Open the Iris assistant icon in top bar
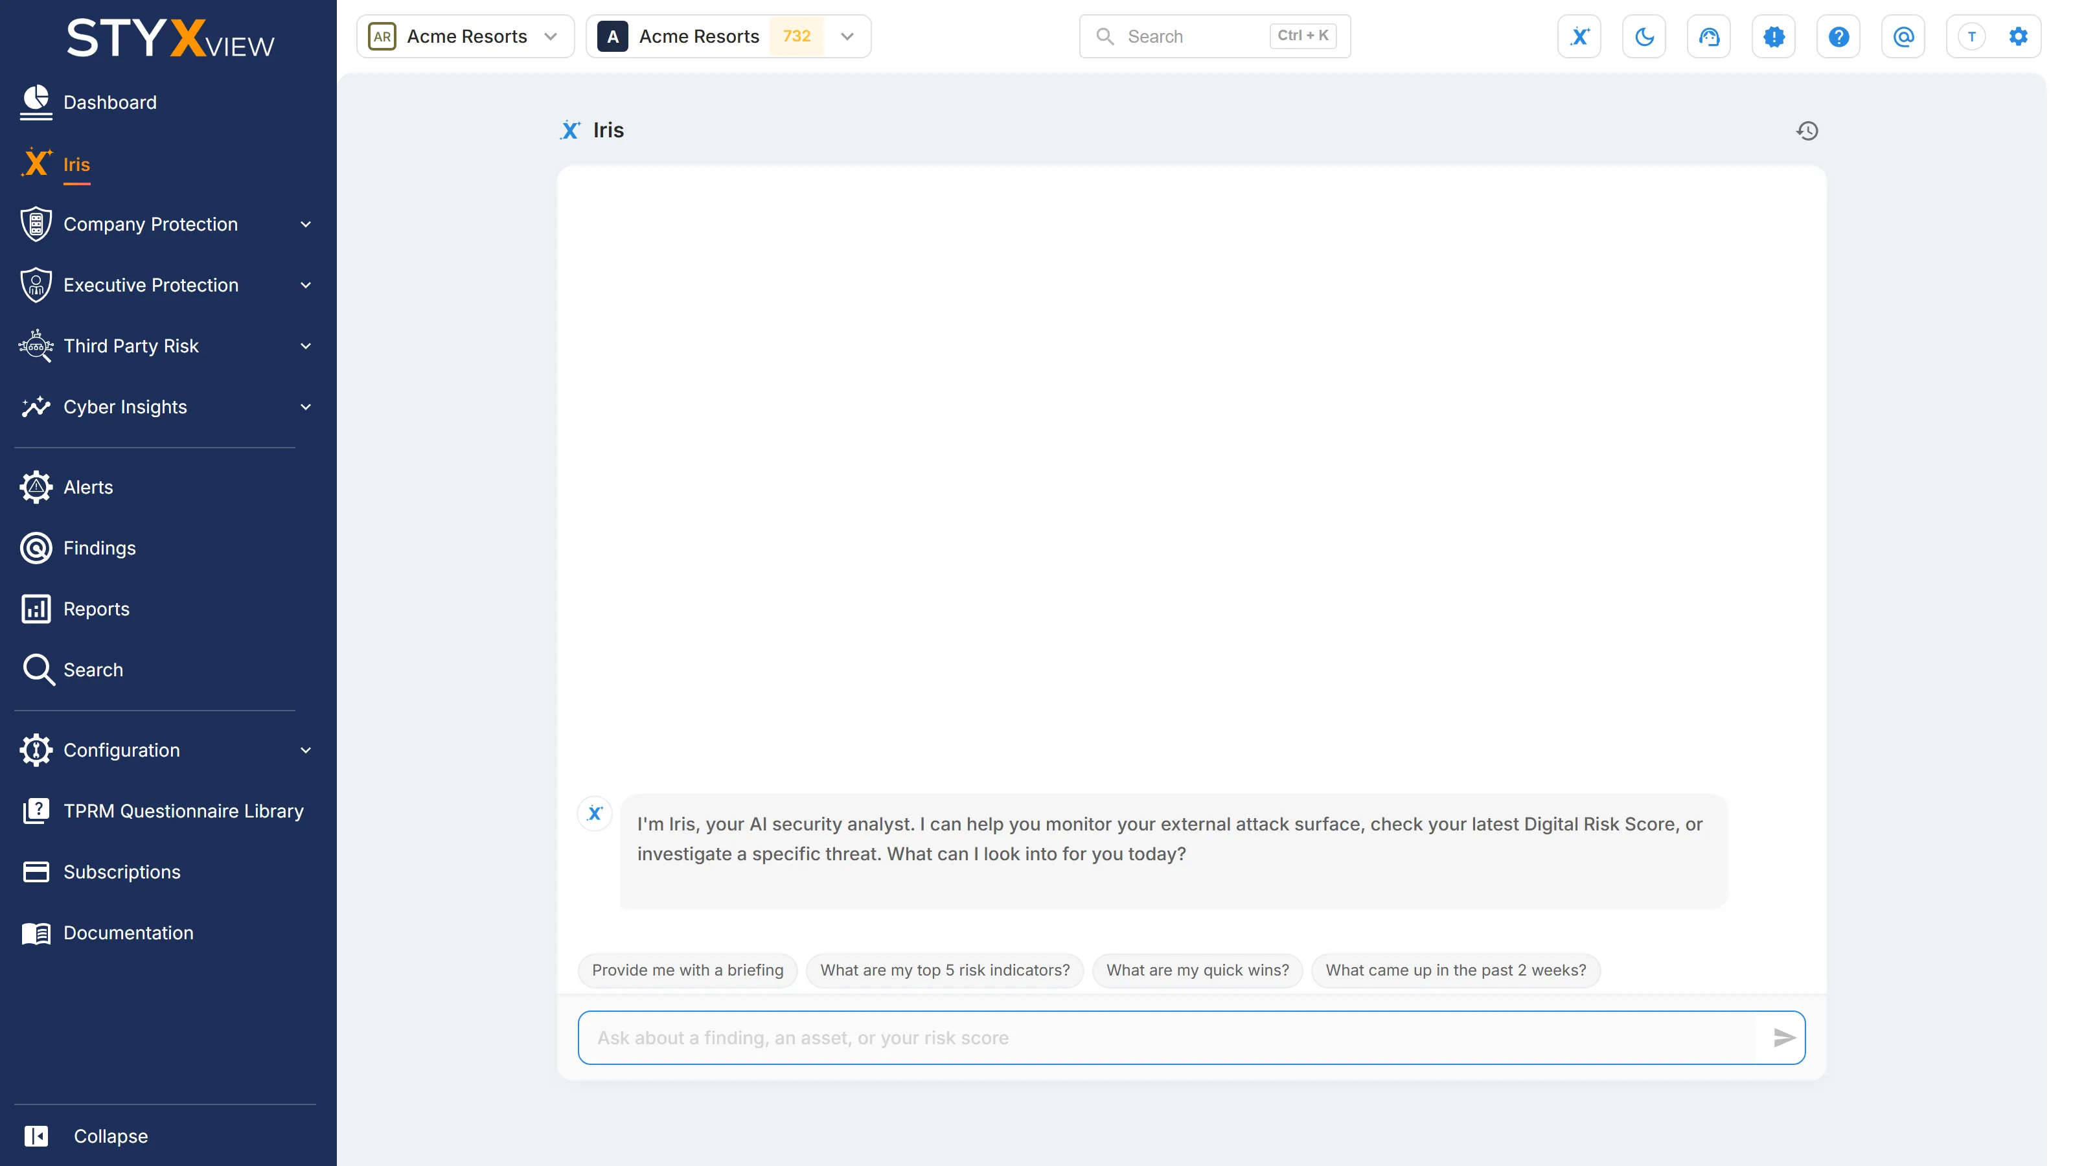The width and height of the screenshot is (2073, 1166). pyautogui.click(x=1579, y=36)
